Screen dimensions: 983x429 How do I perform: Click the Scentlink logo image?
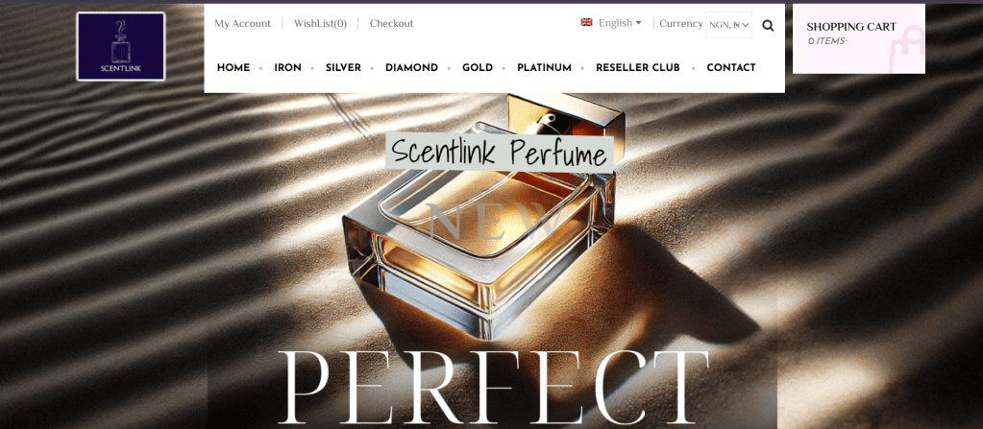(x=120, y=46)
